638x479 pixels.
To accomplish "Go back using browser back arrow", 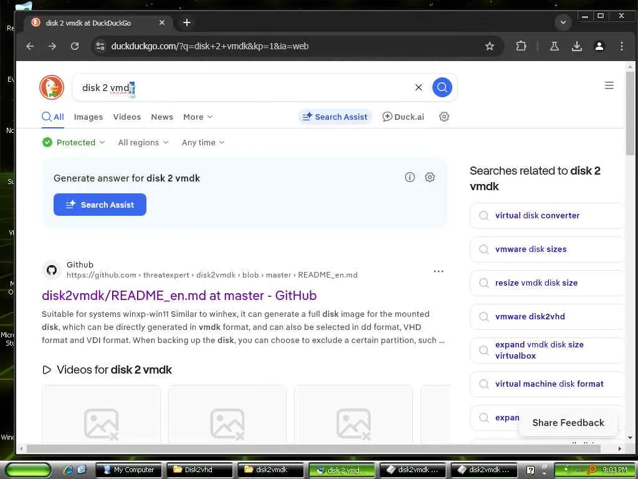I will coord(30,46).
